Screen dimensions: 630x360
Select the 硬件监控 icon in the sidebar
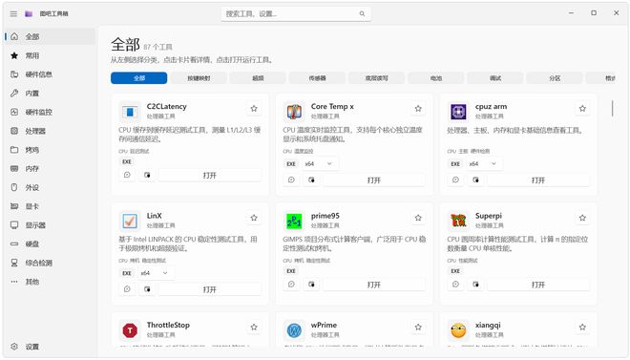coord(14,112)
